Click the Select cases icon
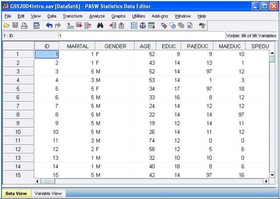280x199 pixels. (151, 25)
